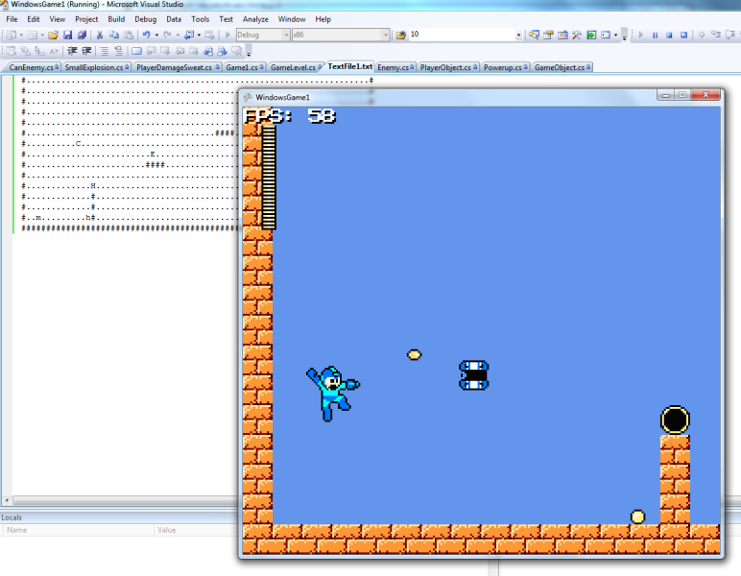Click the Find in Files icon

401,35
